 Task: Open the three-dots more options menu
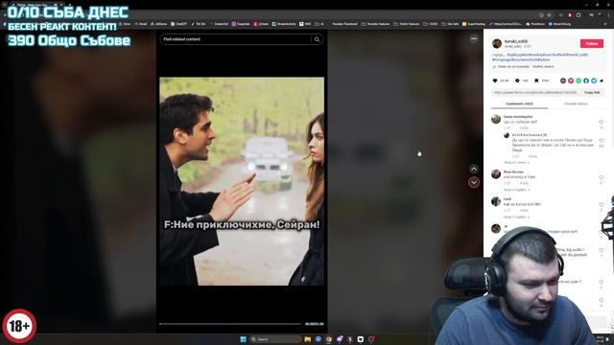click(473, 38)
